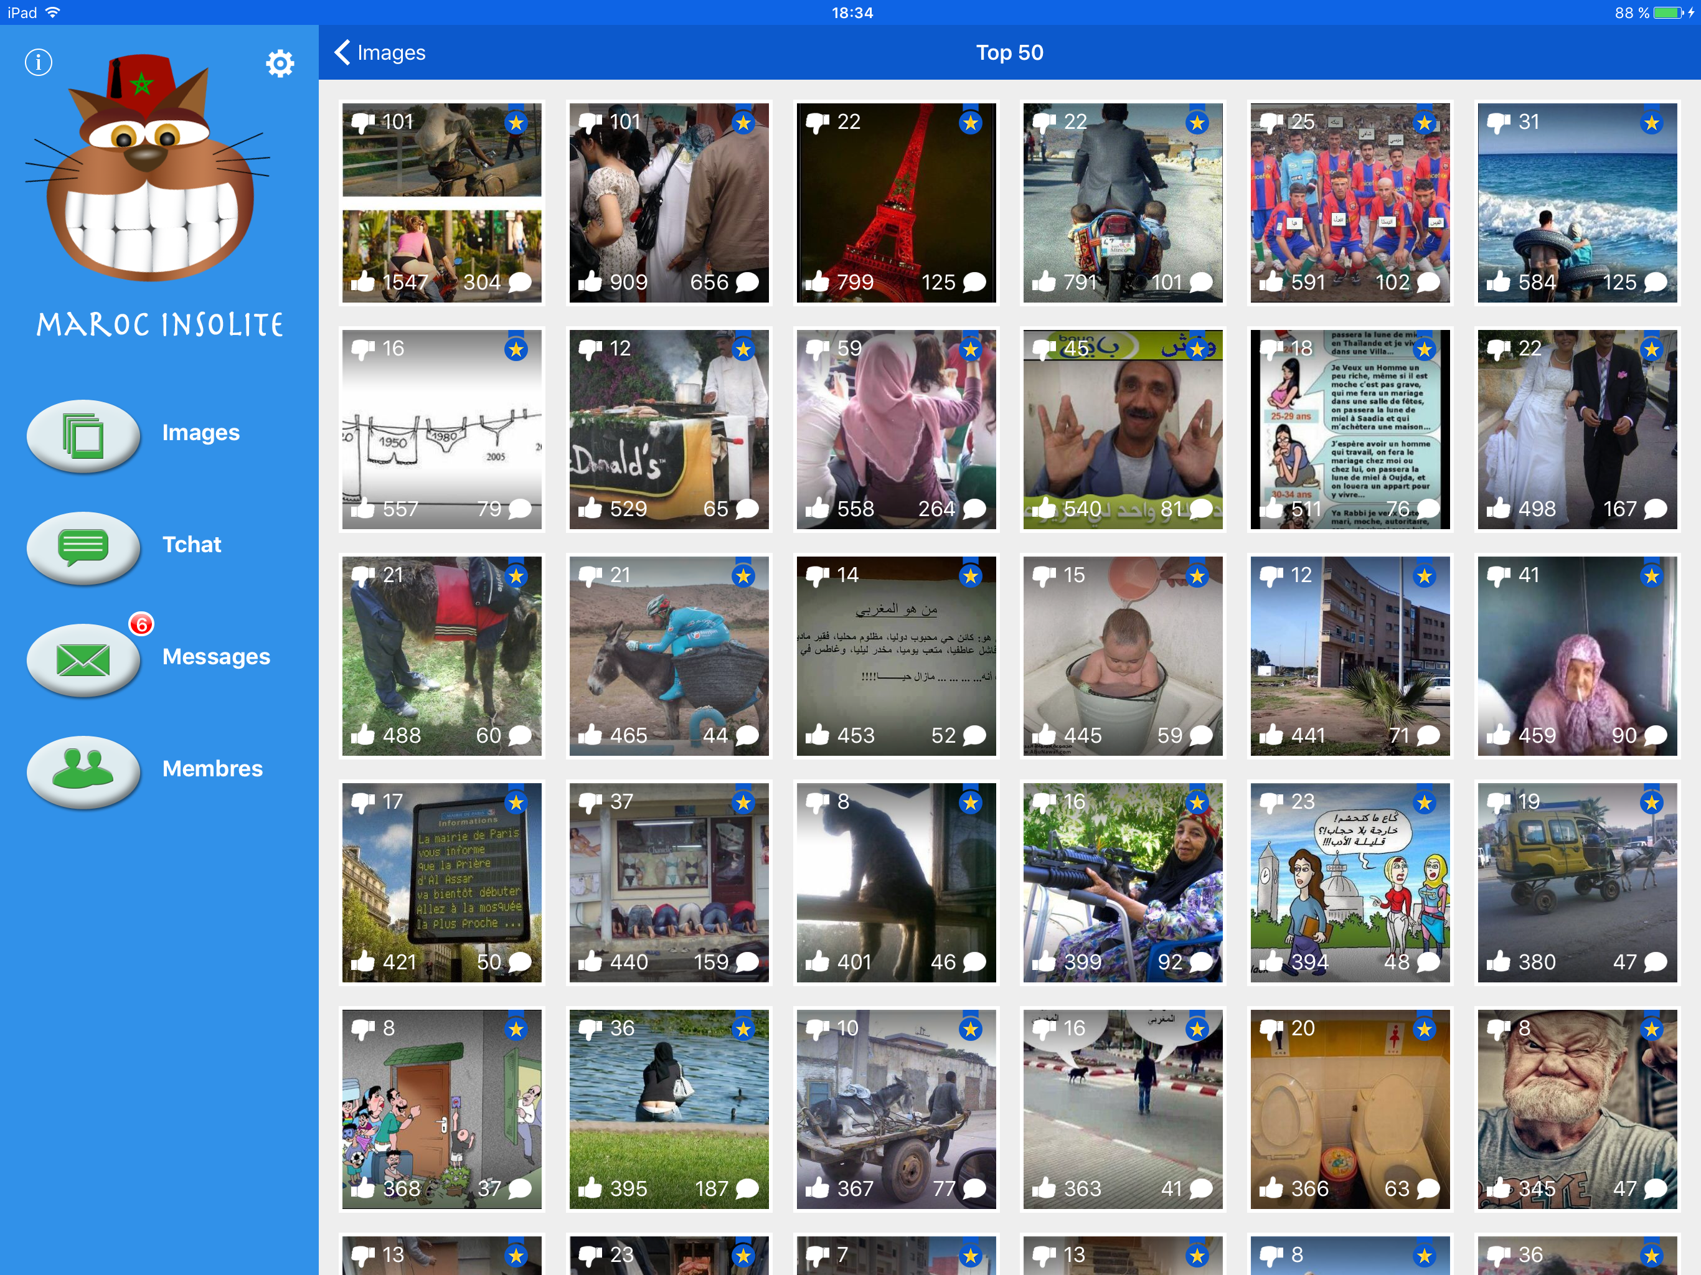Open comments on the 187-comment image

(x=747, y=1189)
